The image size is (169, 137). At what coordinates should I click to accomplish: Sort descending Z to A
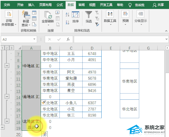(x=67, y=22)
